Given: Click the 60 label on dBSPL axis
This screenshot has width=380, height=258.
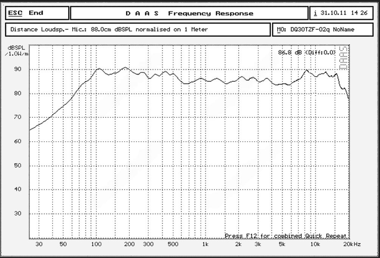Looking at the screenshot, I should coord(17,141).
